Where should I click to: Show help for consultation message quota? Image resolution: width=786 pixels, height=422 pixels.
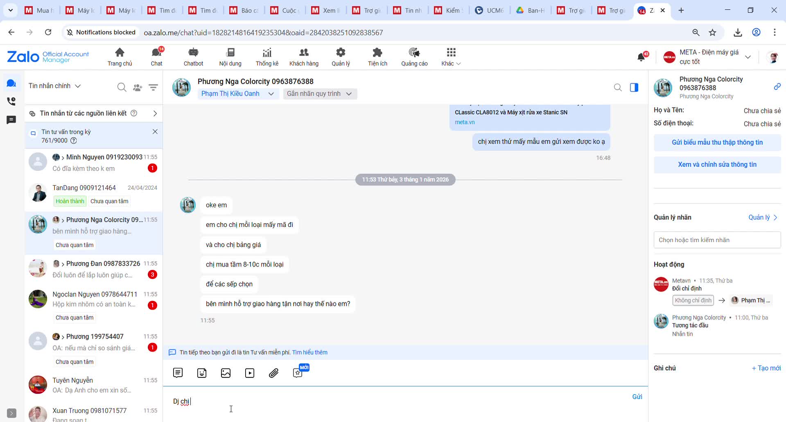74,141
